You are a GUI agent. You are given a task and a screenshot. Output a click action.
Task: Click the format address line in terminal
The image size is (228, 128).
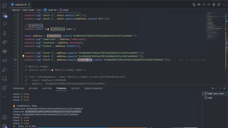[46, 114]
